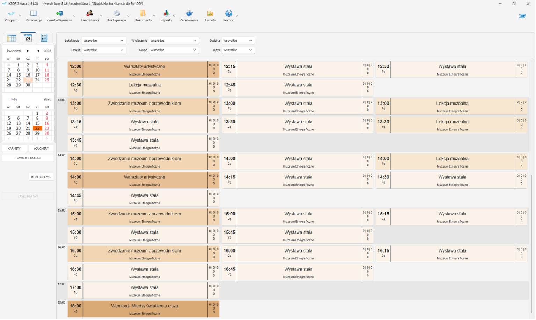Screen dimensions: 536x320
Task: Click the VOUCHERY button
Action: pos(41,149)
